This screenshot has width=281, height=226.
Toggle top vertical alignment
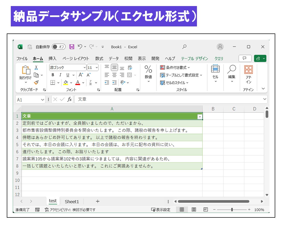point(107,67)
